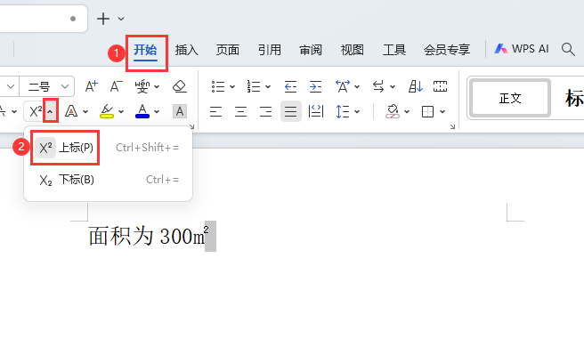Viewport: 584px width, 355px height.
Task: Increase font size with A+ icon
Action: pos(91,86)
